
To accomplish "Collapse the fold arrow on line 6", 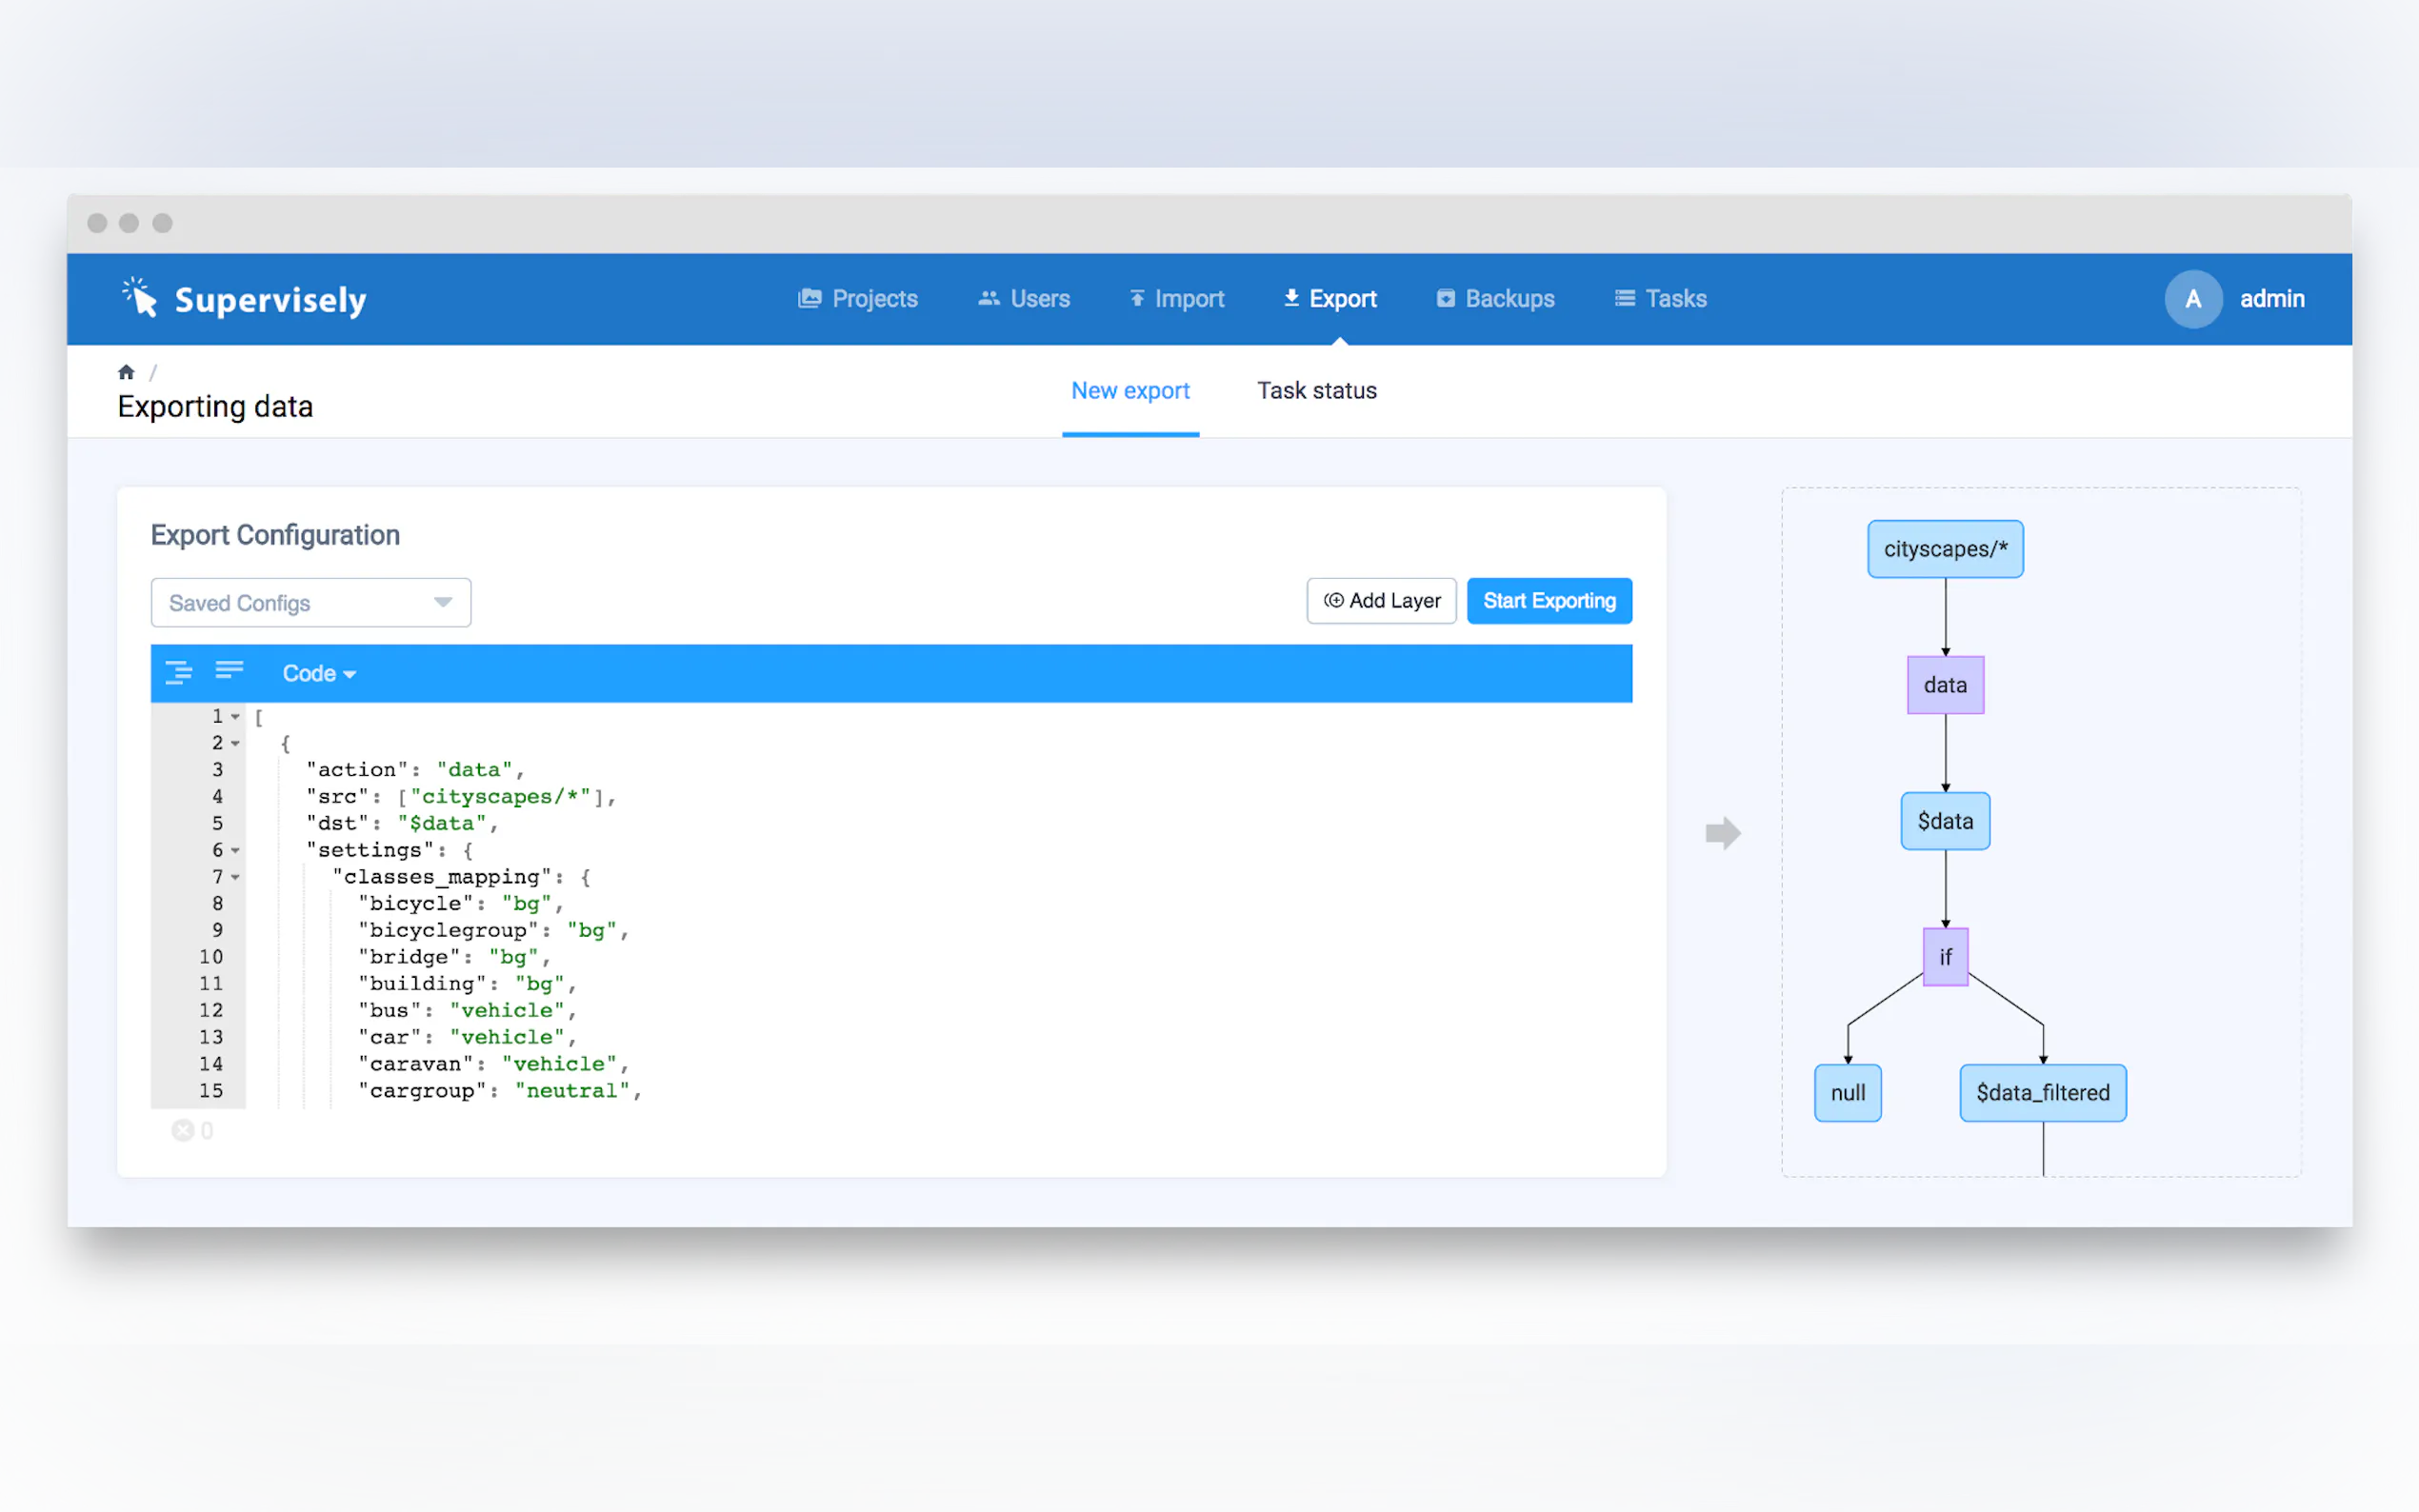I will pos(235,850).
